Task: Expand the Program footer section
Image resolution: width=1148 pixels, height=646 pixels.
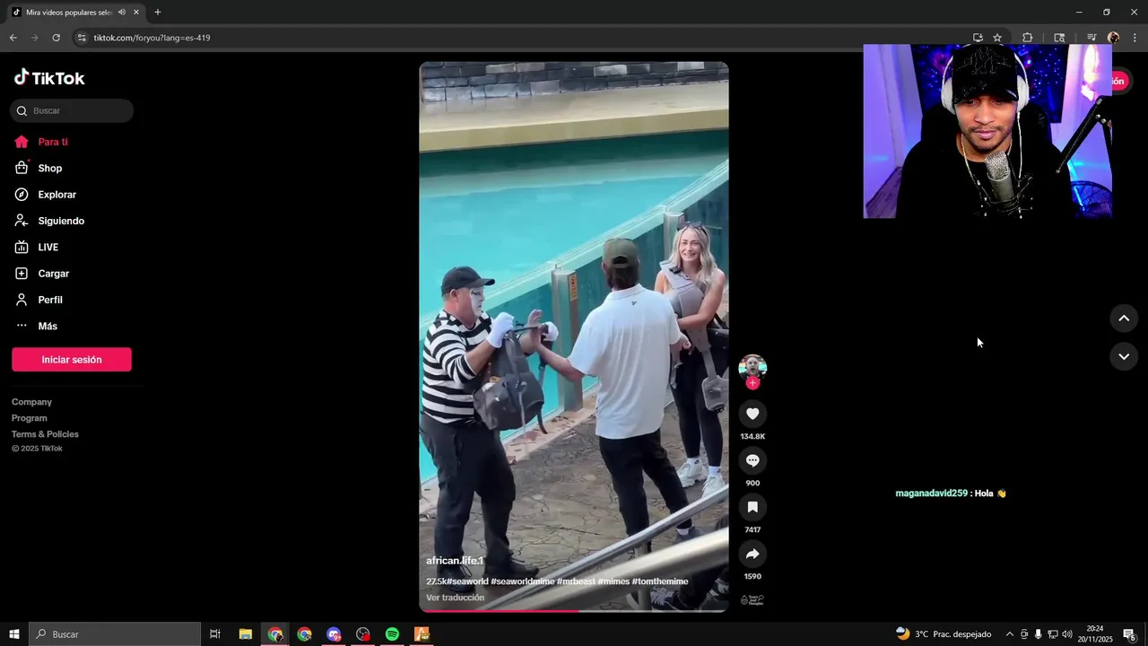Action: click(30, 418)
